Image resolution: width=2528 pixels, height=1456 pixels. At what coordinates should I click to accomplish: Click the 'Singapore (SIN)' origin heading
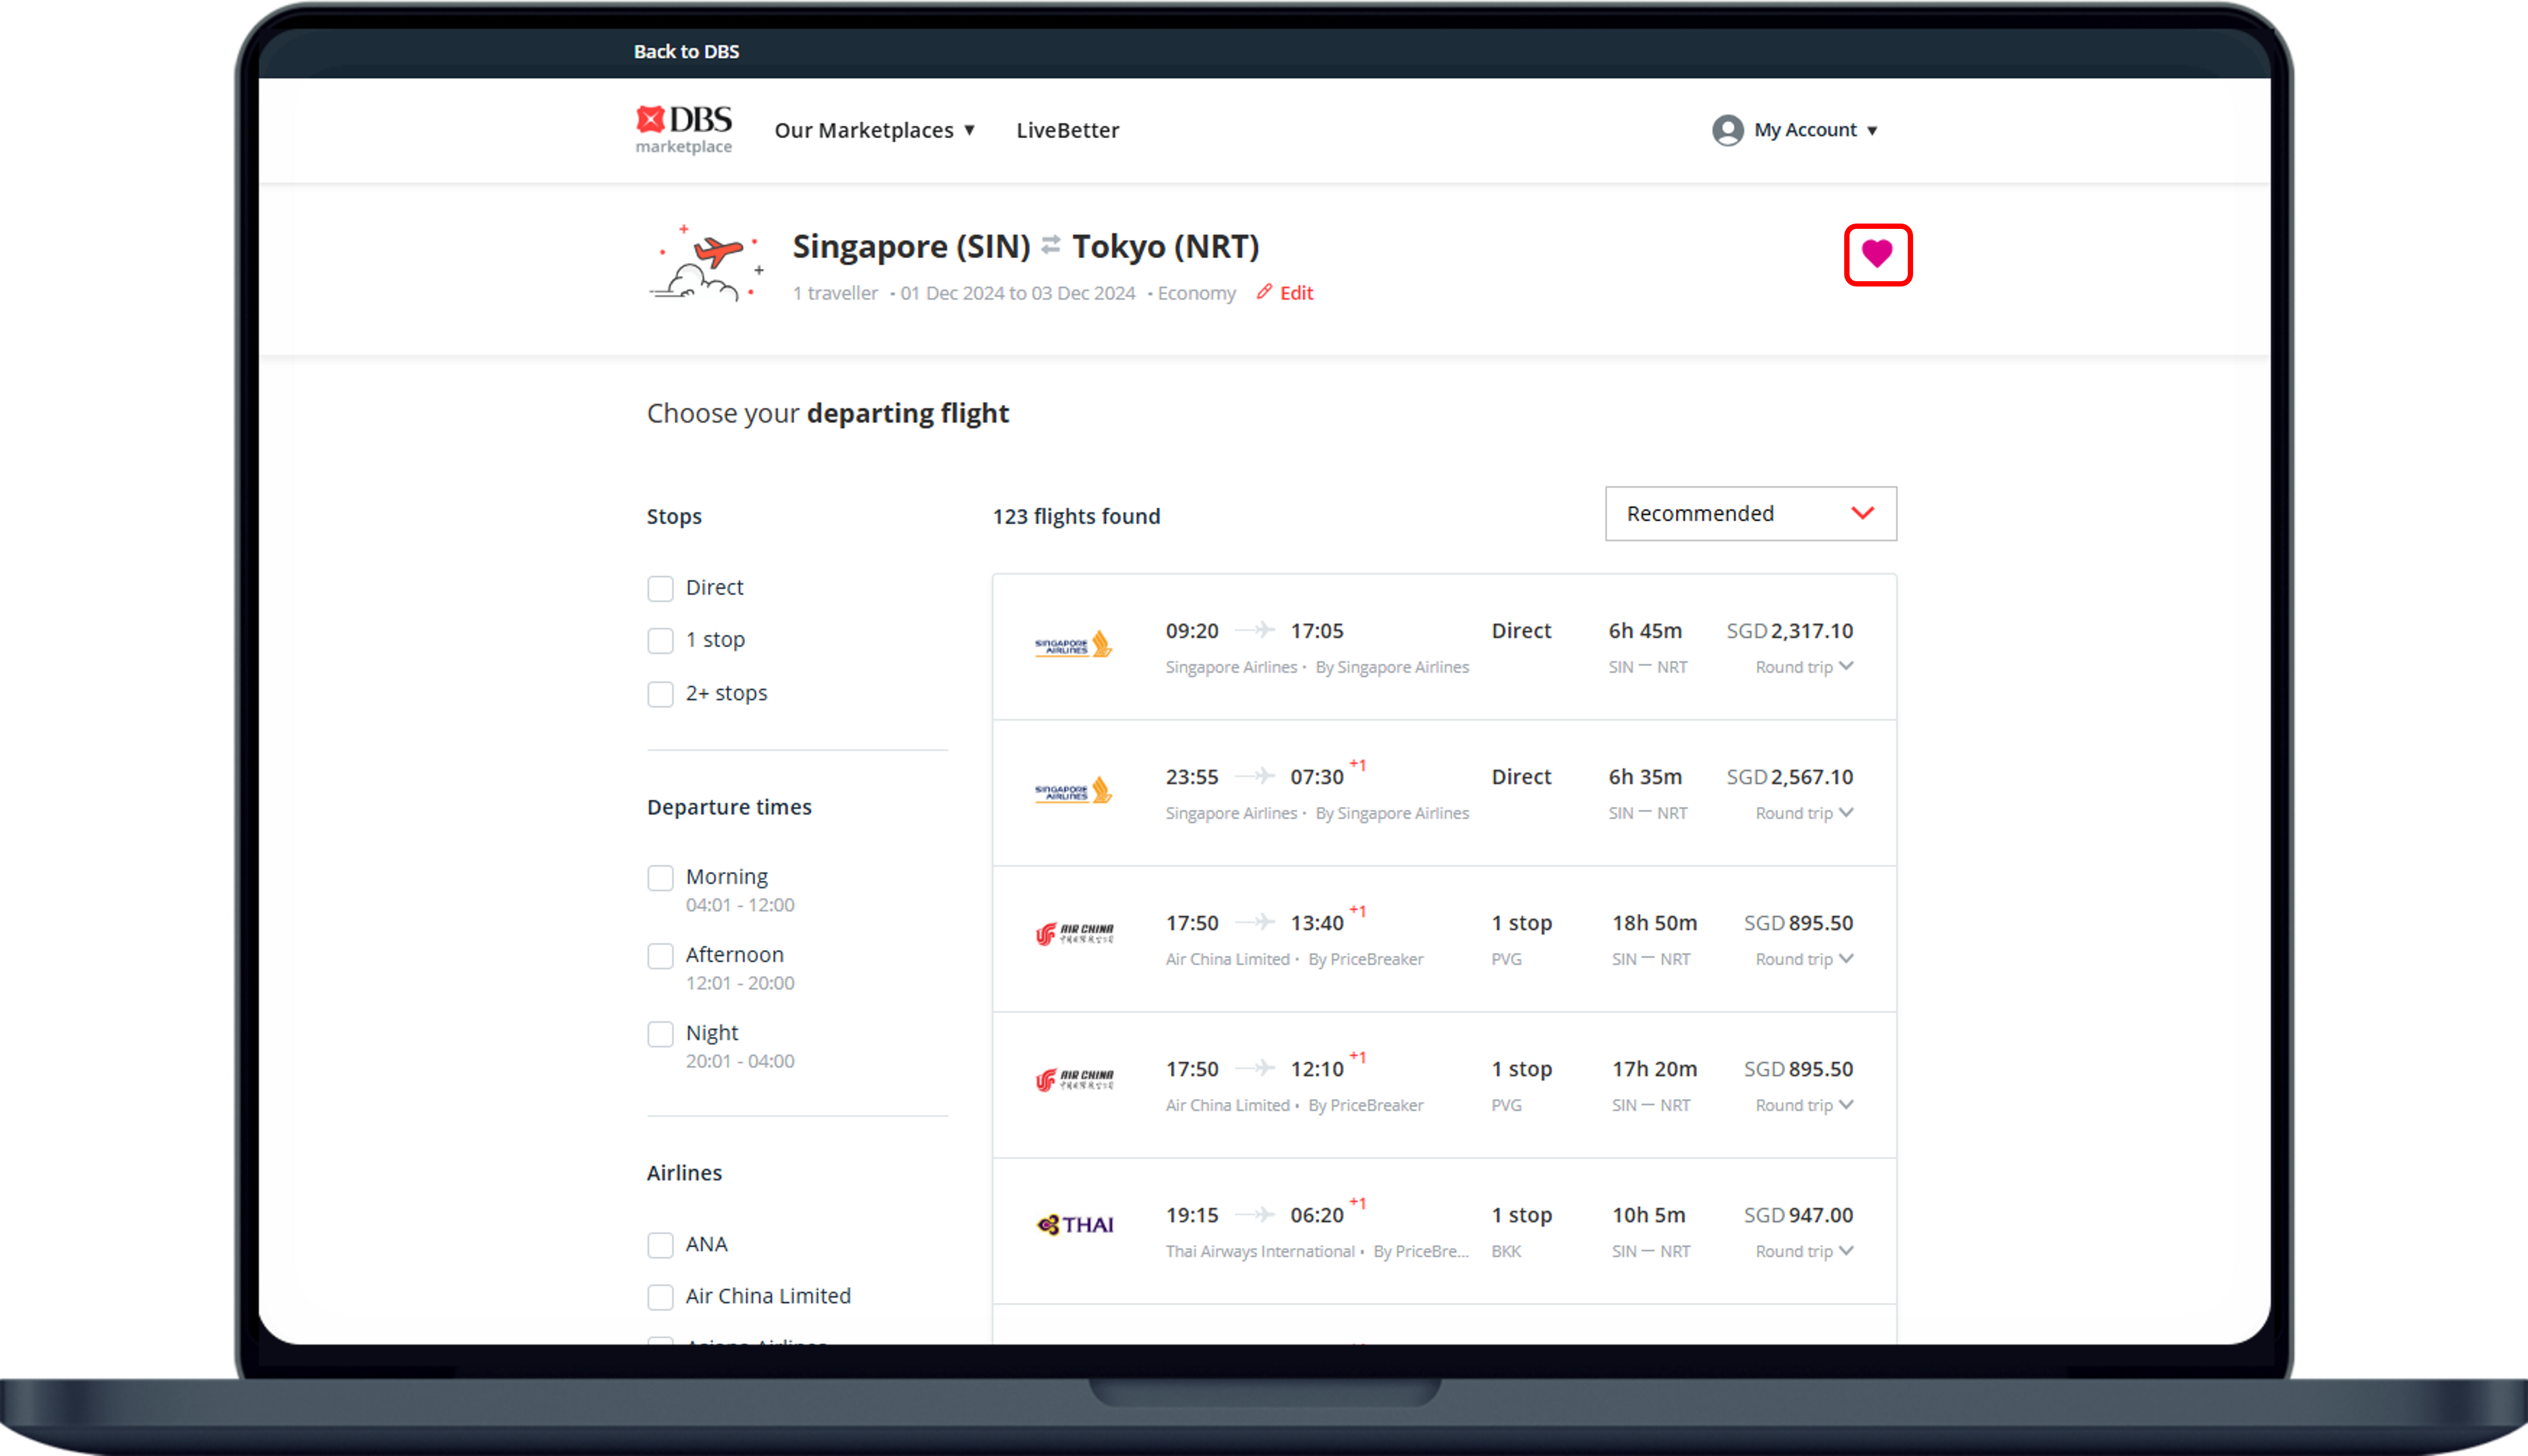(x=911, y=246)
